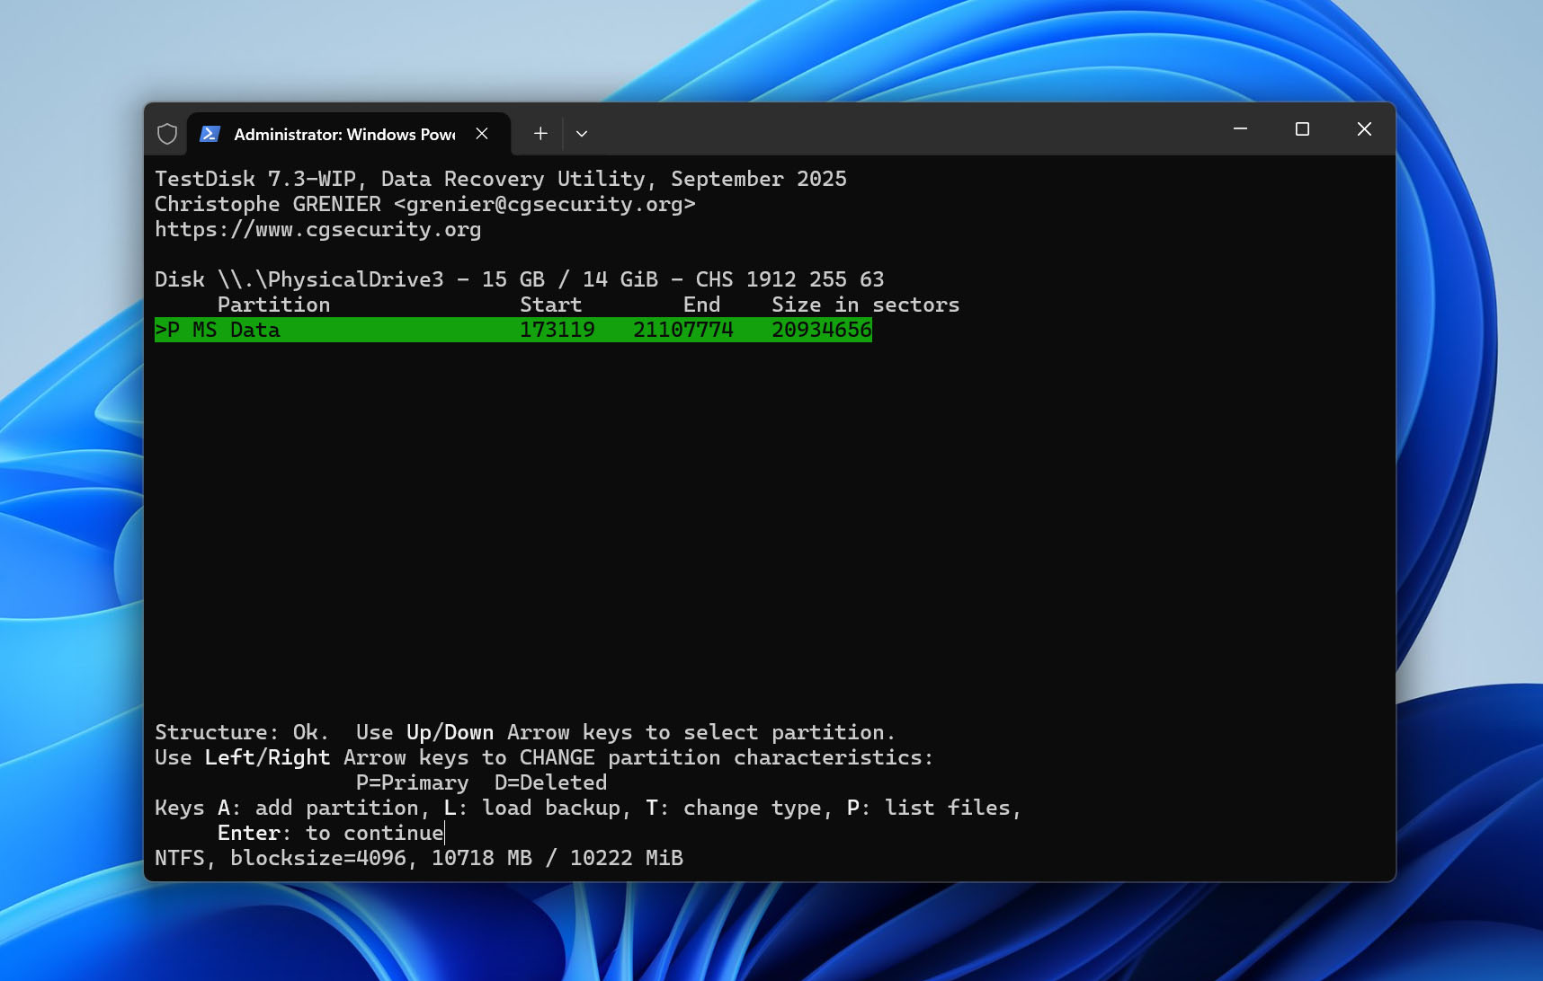
Task: Click the PowerShell icon on the tab
Action: (x=210, y=134)
